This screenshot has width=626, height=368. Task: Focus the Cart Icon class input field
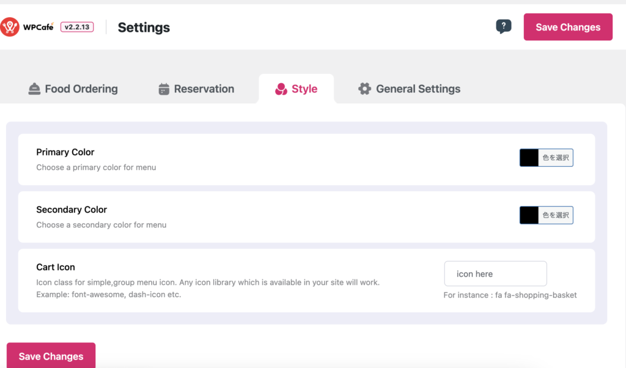point(495,274)
